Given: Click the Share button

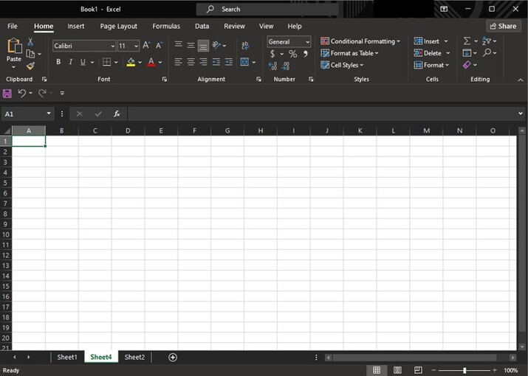Looking at the screenshot, I should (x=503, y=27).
